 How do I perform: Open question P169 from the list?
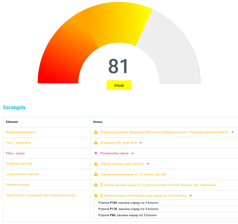coord(128,203)
